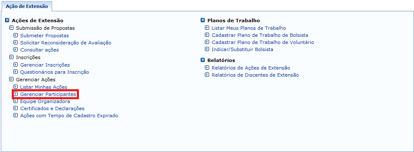Collapse the Inscrições section arrow
This screenshot has width=414, height=152.
[11, 57]
